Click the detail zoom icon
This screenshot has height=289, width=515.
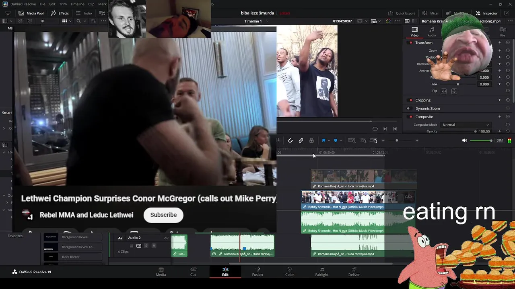click(364, 140)
